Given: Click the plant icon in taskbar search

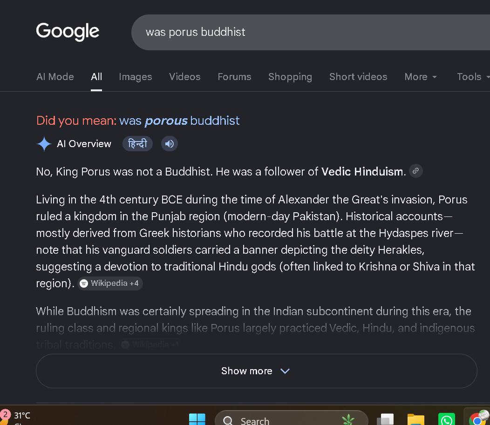Looking at the screenshot, I should [x=348, y=419].
